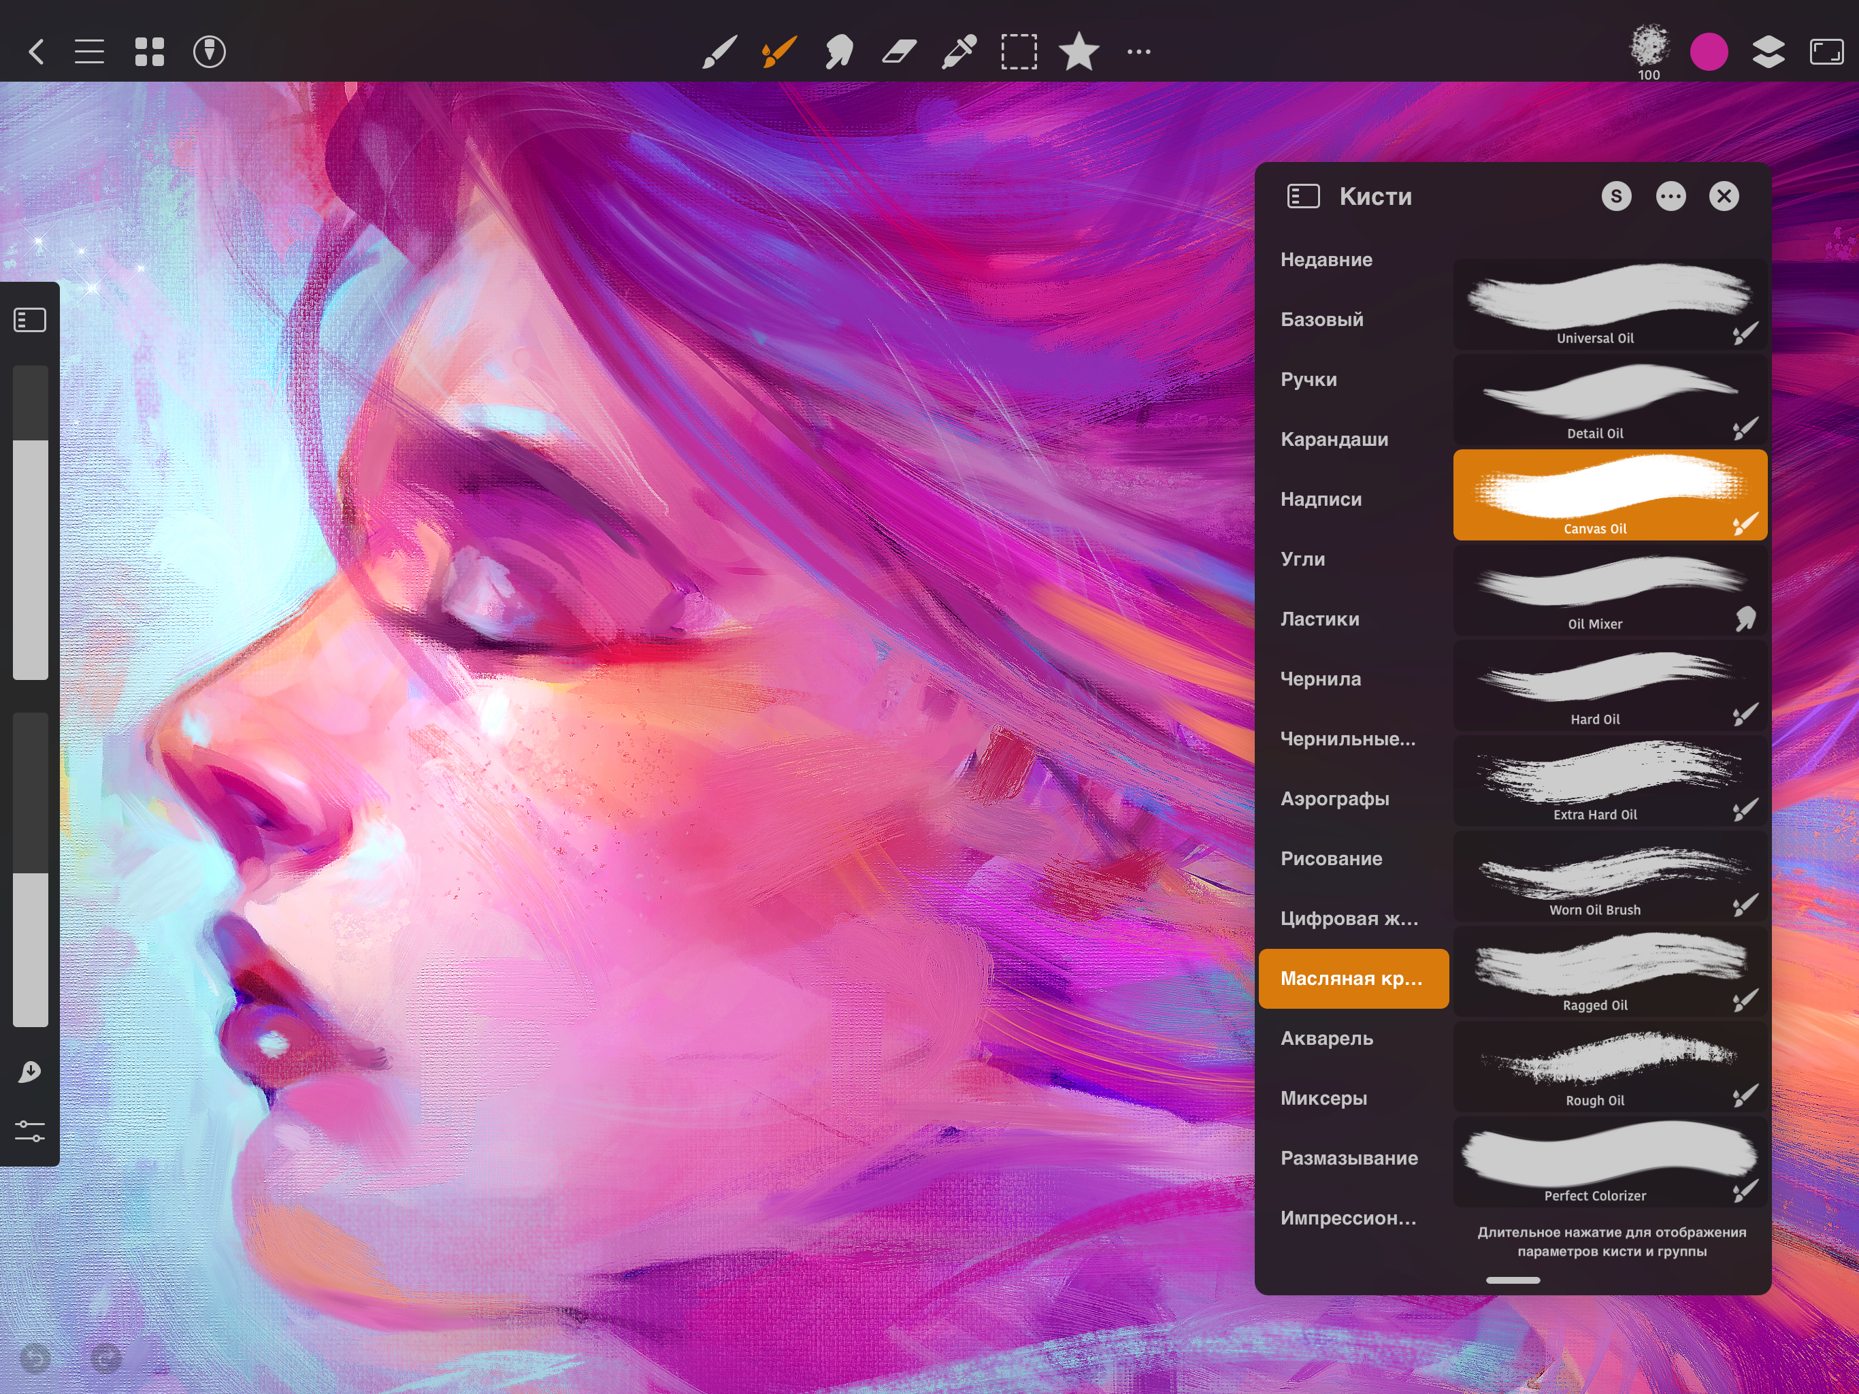This screenshot has height=1394, width=1859.
Task: Go back with the left arrow
Action: tap(36, 52)
